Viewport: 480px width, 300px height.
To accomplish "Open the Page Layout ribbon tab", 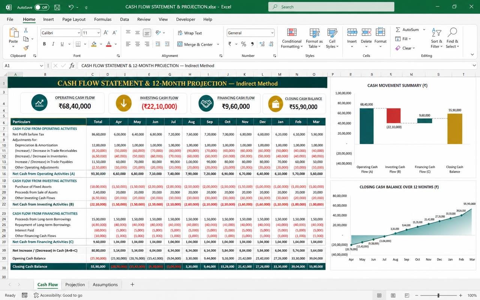I will click(74, 19).
